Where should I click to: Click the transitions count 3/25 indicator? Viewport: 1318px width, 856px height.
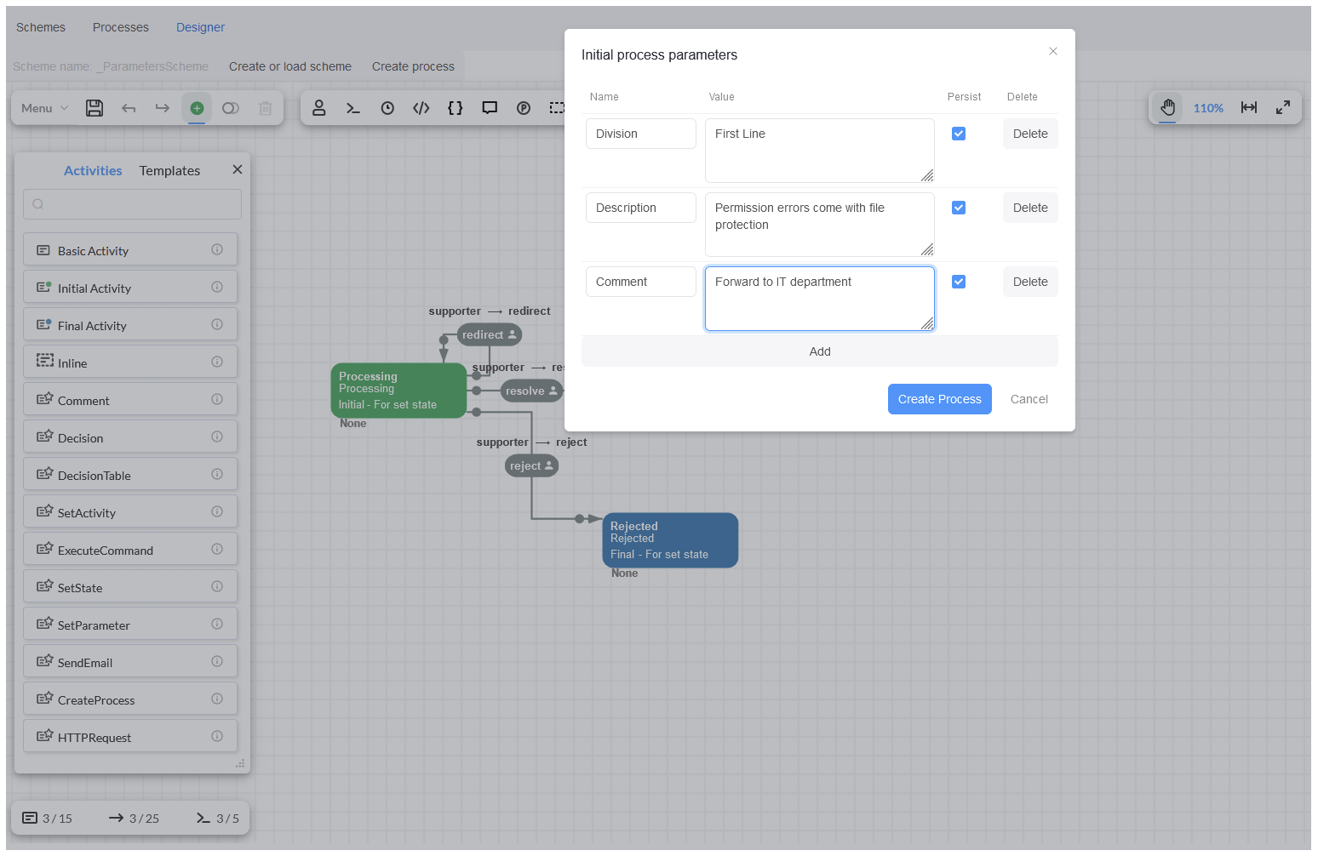[x=134, y=819]
